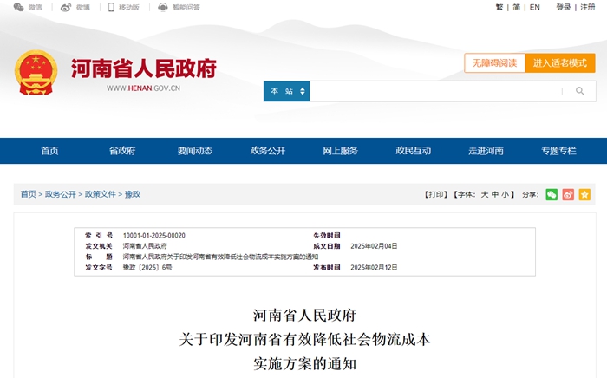Open the smart Q&A headset icon
The image size is (607, 378).
pos(163,7)
